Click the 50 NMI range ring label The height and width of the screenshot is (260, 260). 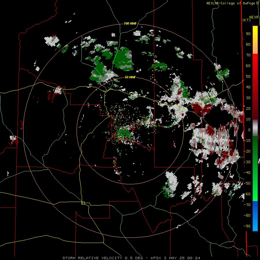(130, 77)
